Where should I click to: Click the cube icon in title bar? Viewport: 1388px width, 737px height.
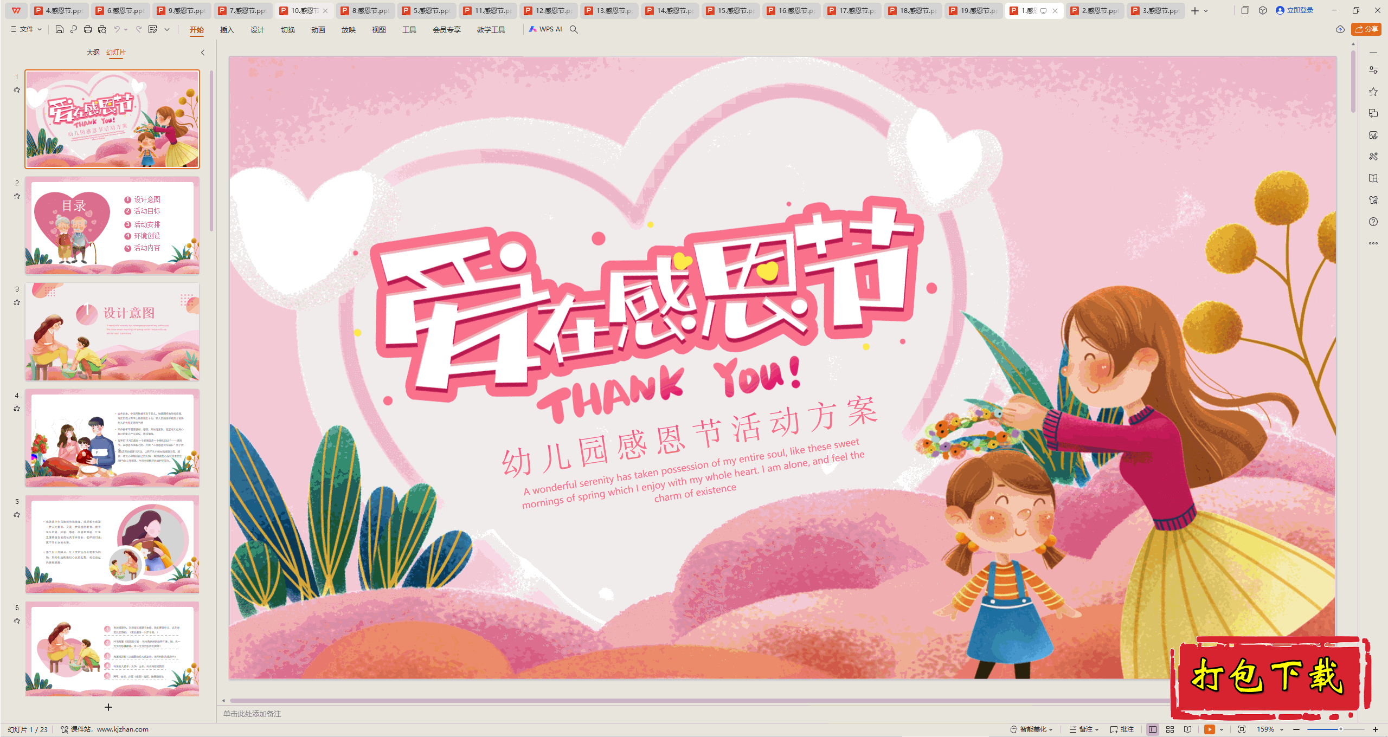(1263, 10)
